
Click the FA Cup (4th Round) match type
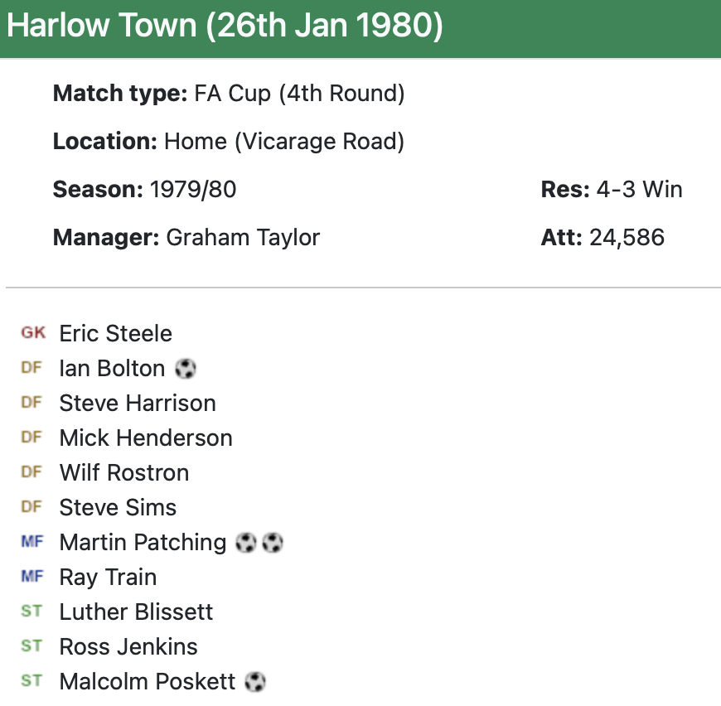pyautogui.click(x=300, y=94)
